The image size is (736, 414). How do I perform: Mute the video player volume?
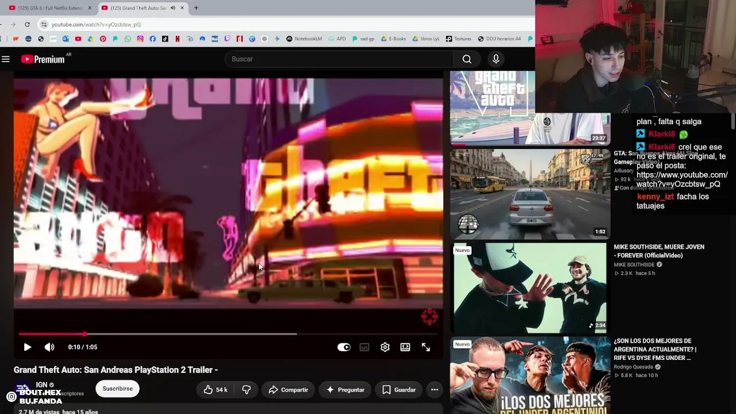click(x=49, y=347)
